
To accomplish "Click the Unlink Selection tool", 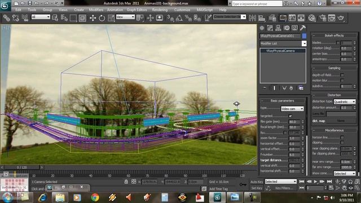I will coord(16,18).
